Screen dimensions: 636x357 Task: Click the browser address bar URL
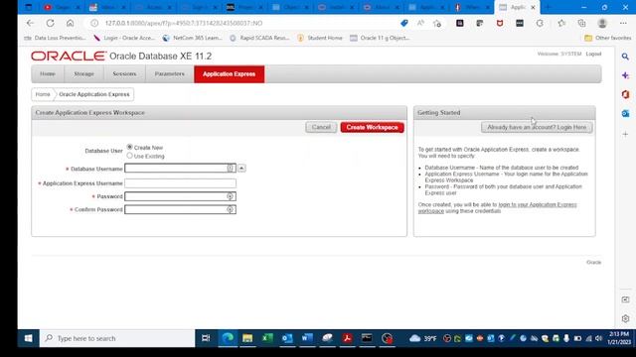click(183, 23)
